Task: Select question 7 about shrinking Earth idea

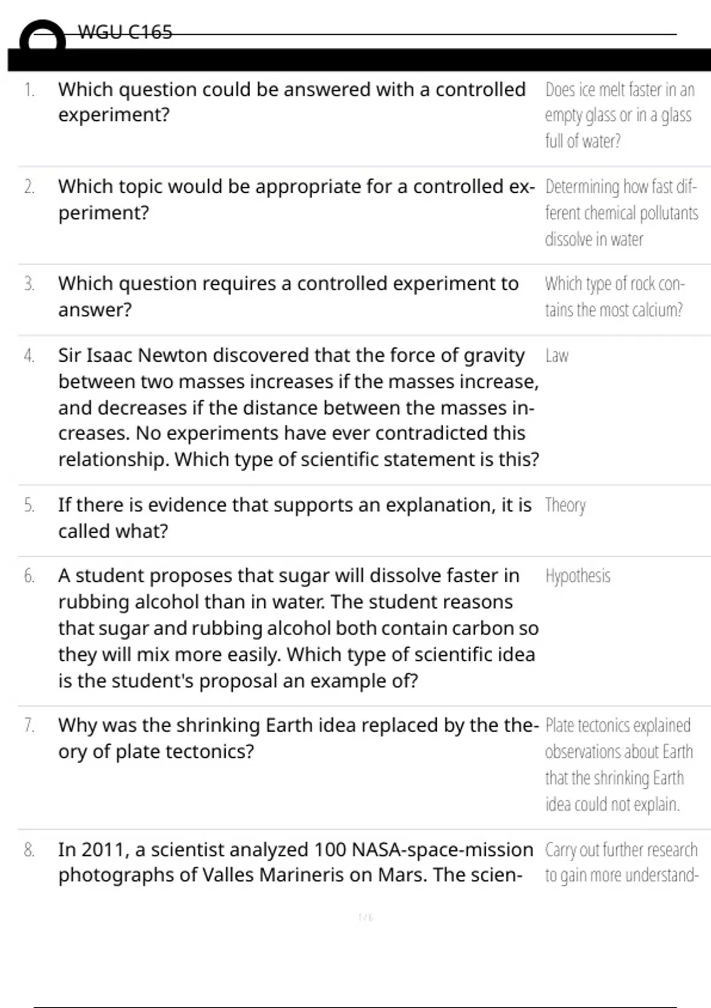Action: (299, 738)
